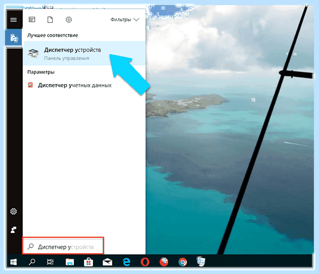319x274 pixels.
Task: Open Task View on taskbar
Action: [x=51, y=262]
